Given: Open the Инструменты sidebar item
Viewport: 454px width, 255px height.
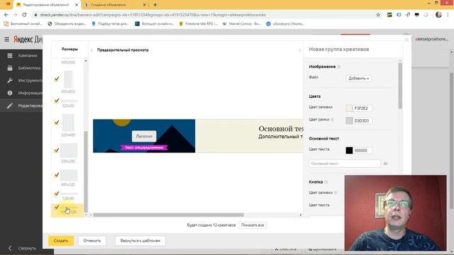Looking at the screenshot, I should click(x=30, y=80).
